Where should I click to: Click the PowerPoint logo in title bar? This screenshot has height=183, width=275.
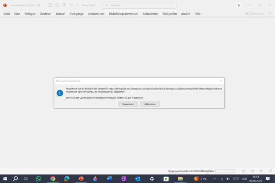click(x=5, y=5)
